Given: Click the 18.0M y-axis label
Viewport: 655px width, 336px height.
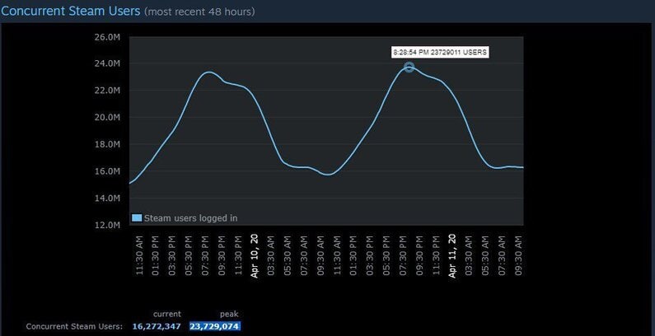Looking at the screenshot, I should [108, 144].
